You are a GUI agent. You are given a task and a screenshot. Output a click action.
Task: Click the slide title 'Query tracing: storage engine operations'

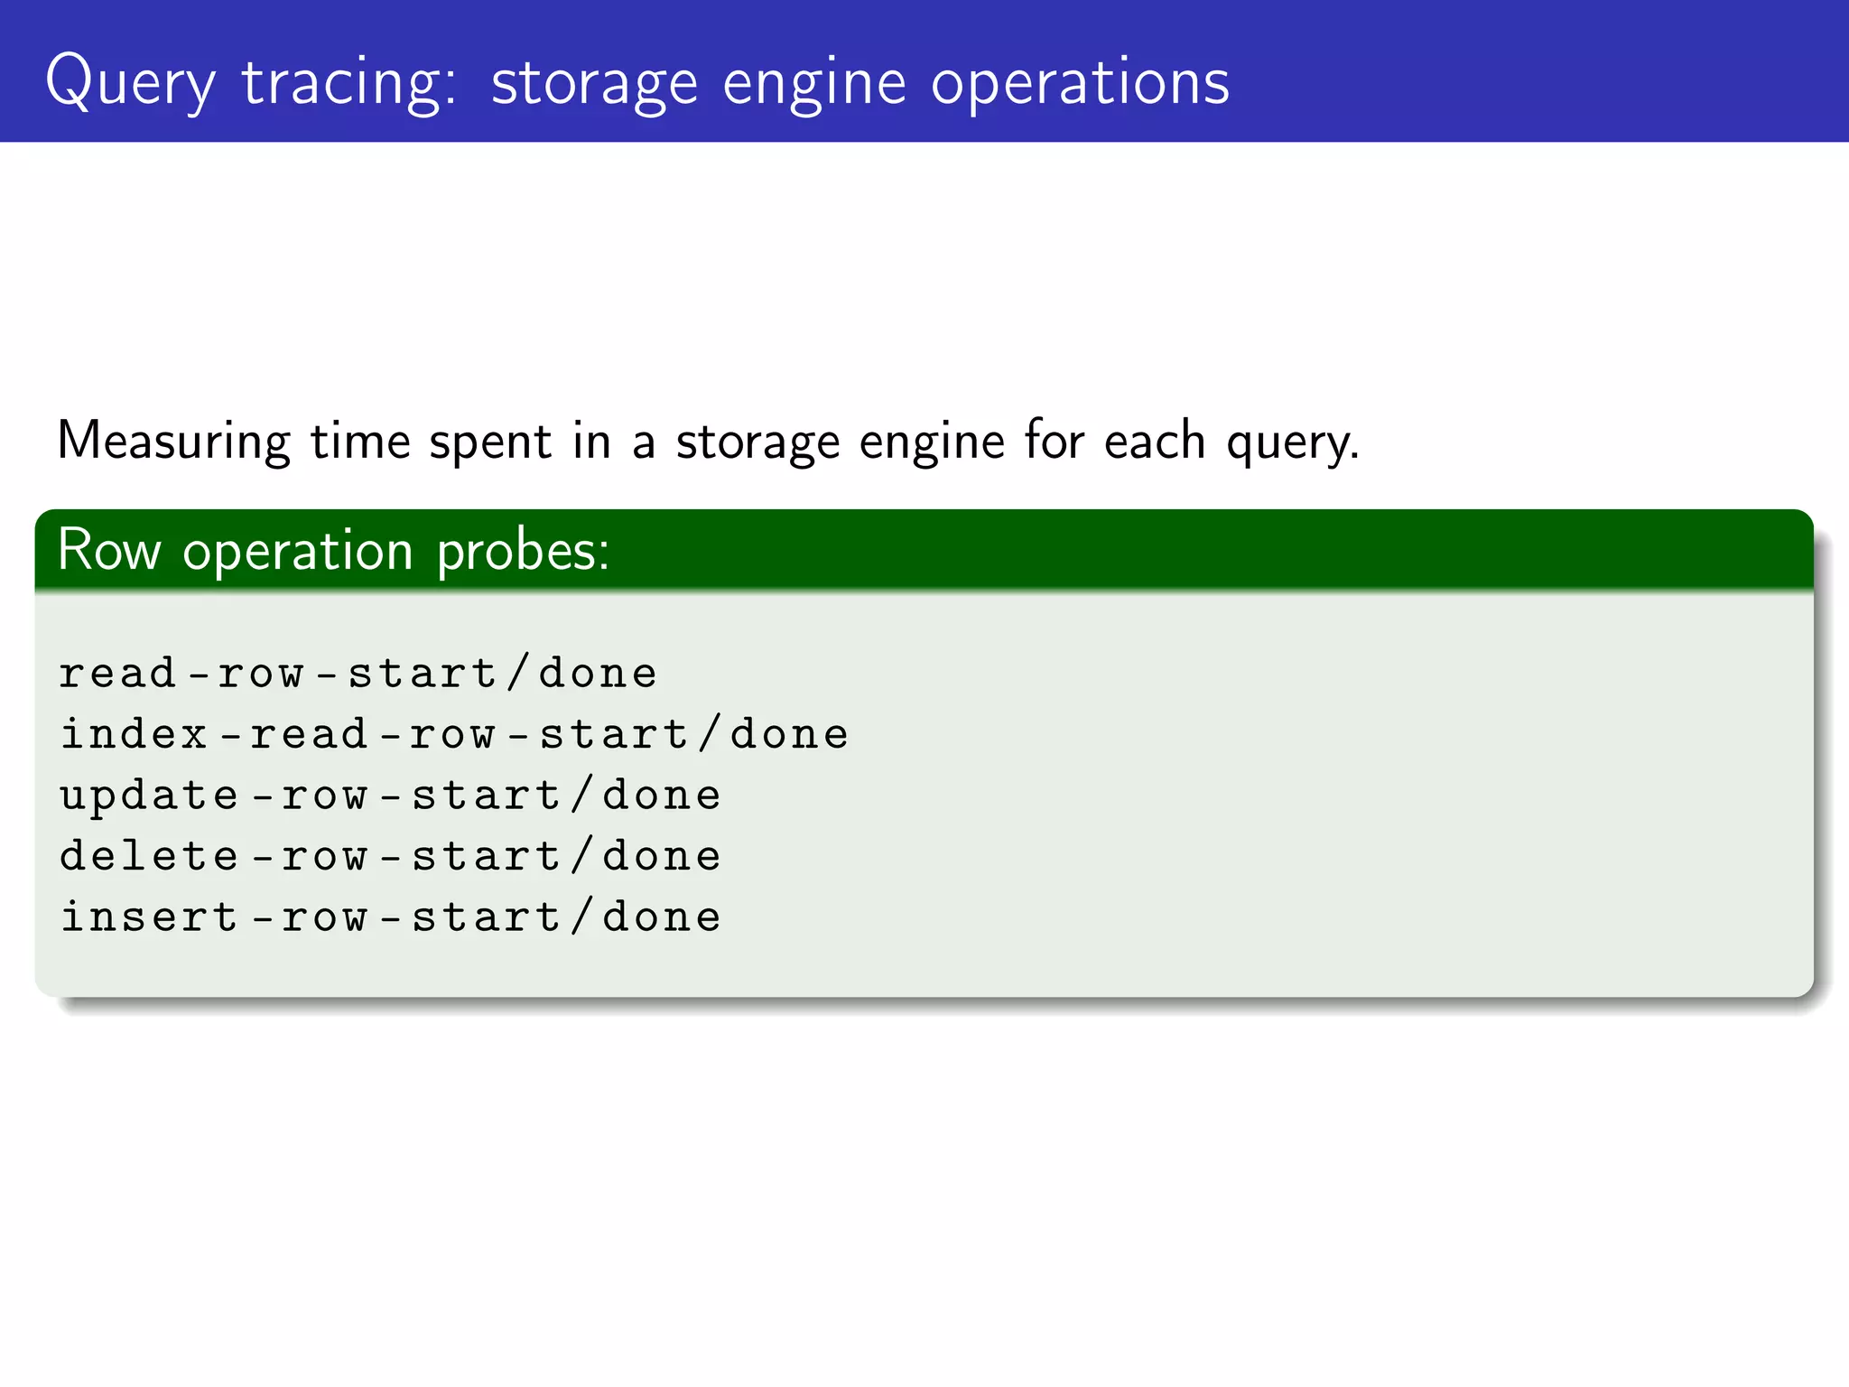pos(637,82)
